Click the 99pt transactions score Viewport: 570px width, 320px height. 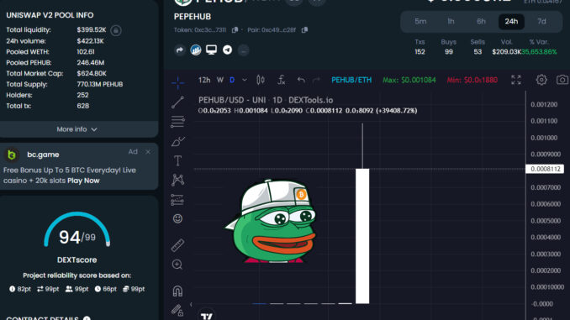48,289
